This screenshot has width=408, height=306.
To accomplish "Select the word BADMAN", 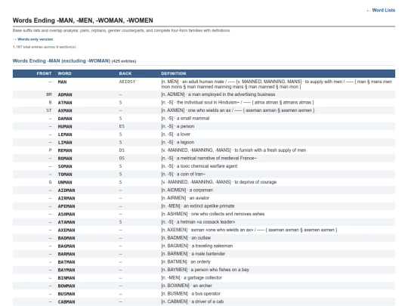I will click(x=66, y=238).
